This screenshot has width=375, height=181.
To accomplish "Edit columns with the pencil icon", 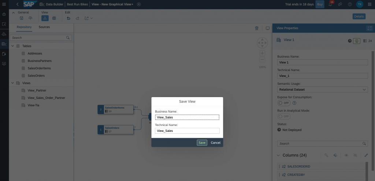I will point(366,155).
